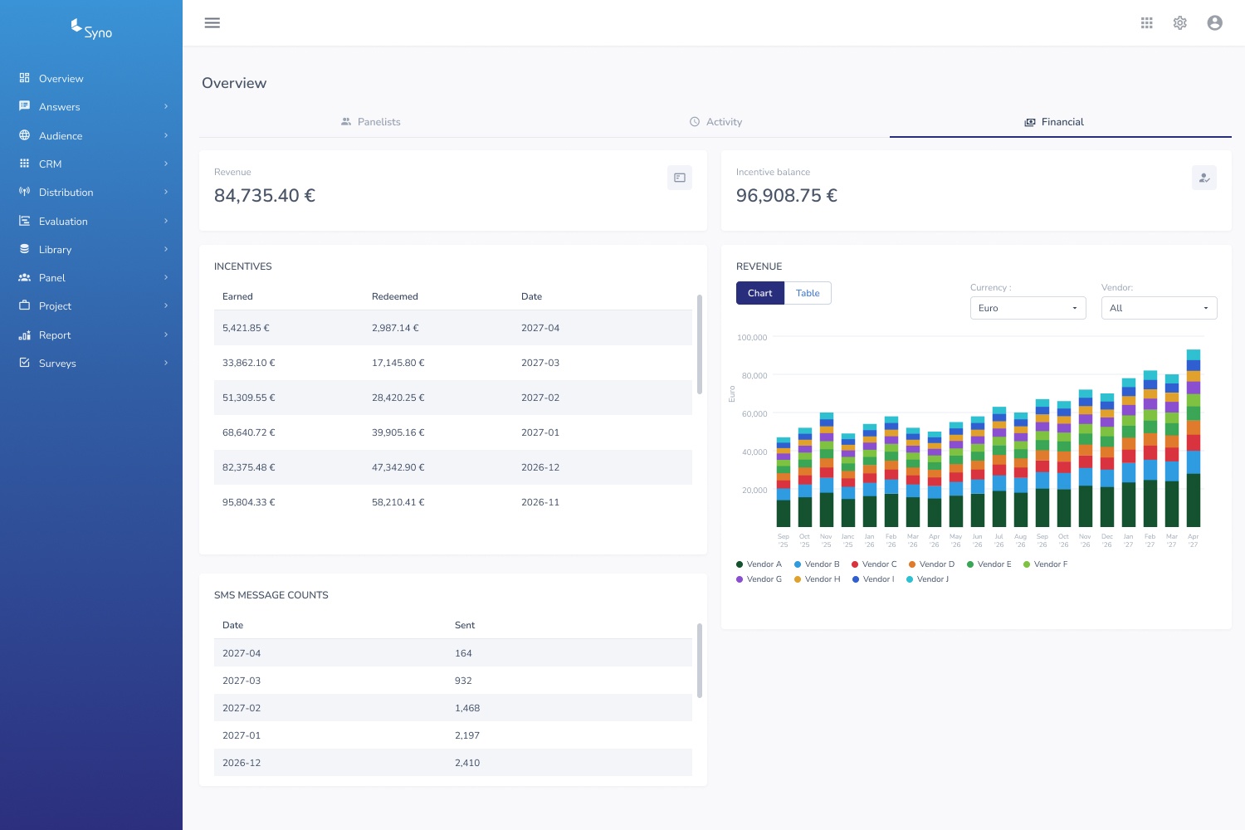Open the settings gear icon
The image size is (1245, 830).
[1180, 23]
